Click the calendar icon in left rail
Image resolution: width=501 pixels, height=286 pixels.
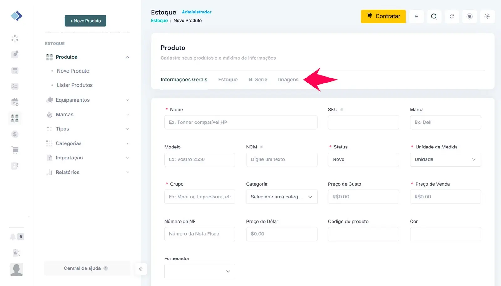(15, 102)
